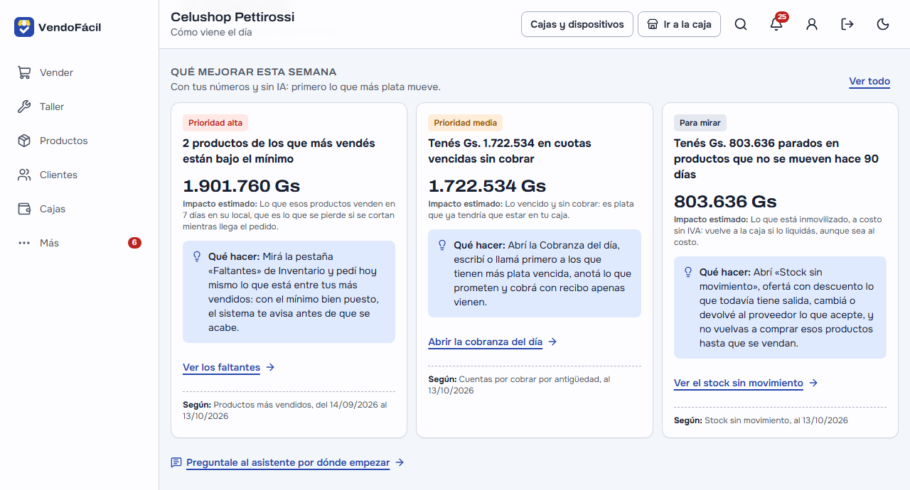This screenshot has width=910, height=490.
Task: Follow the Ver los faltantes link
Action: click(x=228, y=367)
